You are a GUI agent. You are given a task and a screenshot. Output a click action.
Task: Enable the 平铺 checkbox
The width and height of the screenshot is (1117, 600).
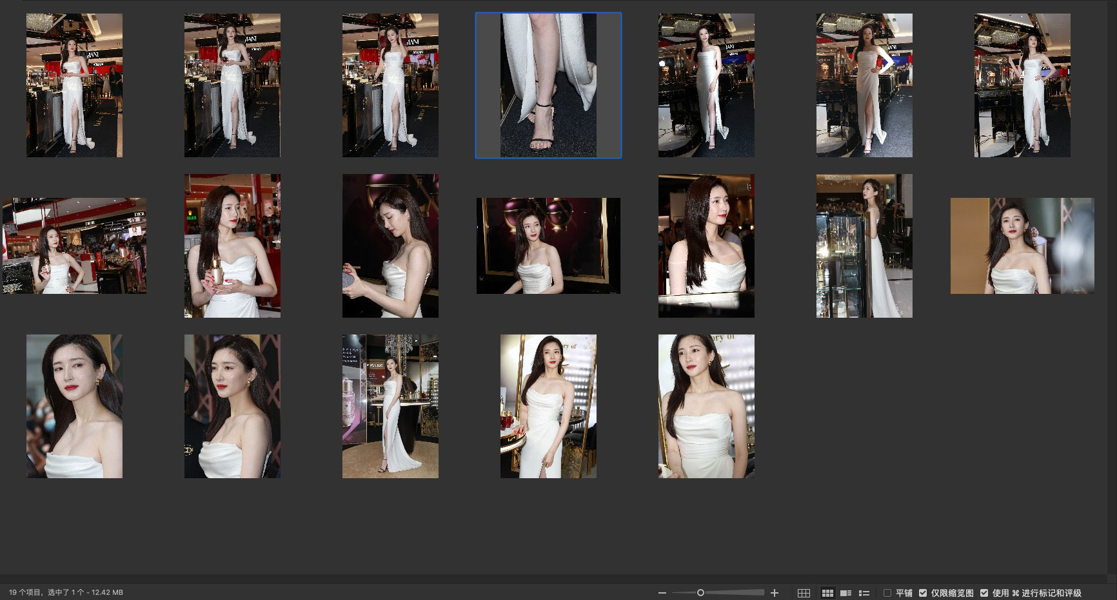click(887, 593)
